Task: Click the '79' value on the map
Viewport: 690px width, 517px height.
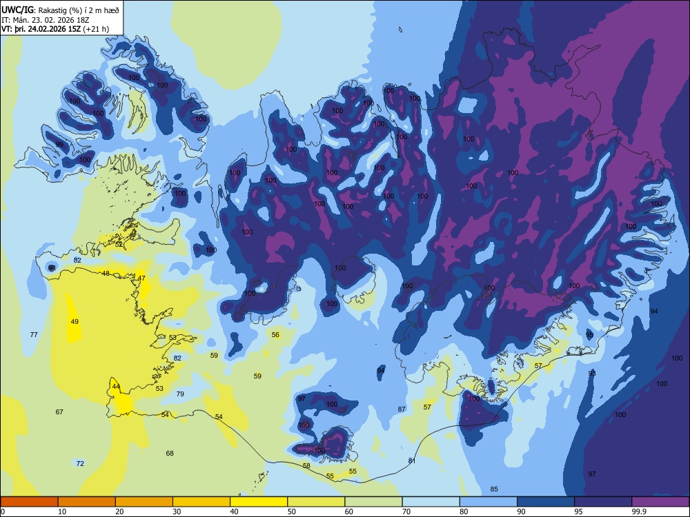Action: click(180, 394)
